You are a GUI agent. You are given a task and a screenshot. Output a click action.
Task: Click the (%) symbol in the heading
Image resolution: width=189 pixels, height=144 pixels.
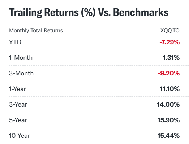click(x=88, y=12)
